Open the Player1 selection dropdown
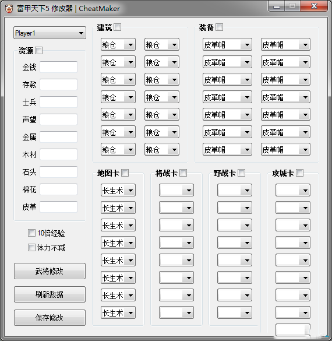 (50, 33)
